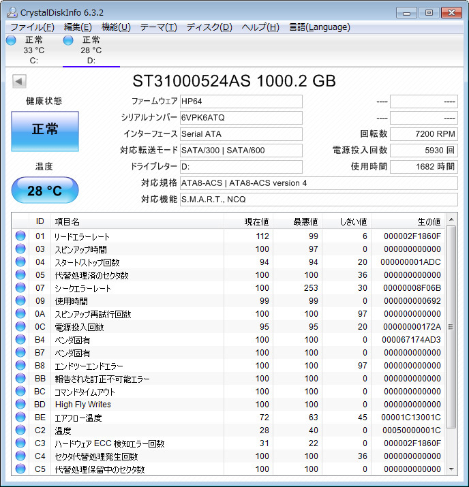This screenshot has height=487, width=469.
Task: Click status orb of セクタ代替処理発生回数 row
Action: (20, 456)
